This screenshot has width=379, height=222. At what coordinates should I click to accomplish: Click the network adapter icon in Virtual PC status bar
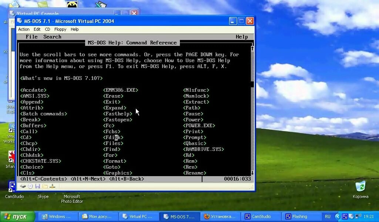tap(52, 186)
